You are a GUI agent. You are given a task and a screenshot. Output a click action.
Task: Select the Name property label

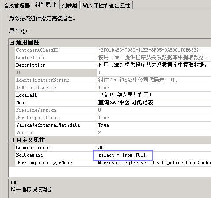(x=21, y=102)
